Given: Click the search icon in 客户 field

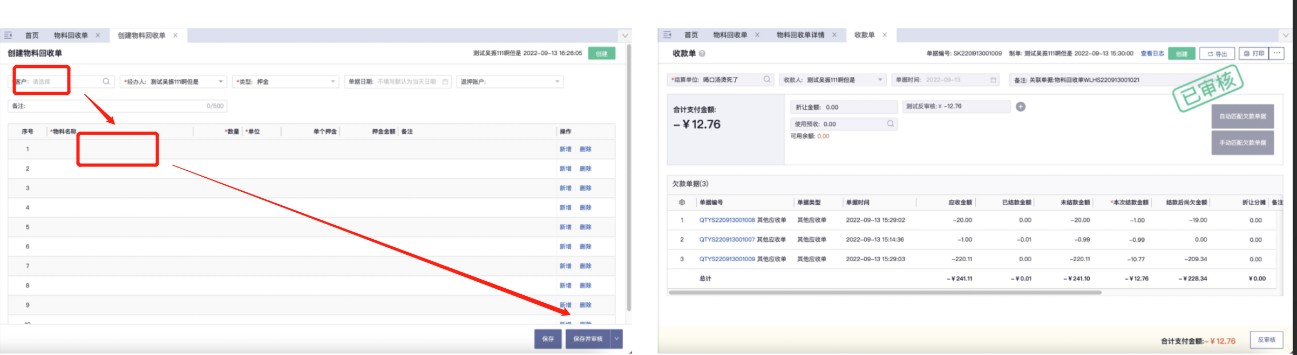Looking at the screenshot, I should (x=106, y=81).
